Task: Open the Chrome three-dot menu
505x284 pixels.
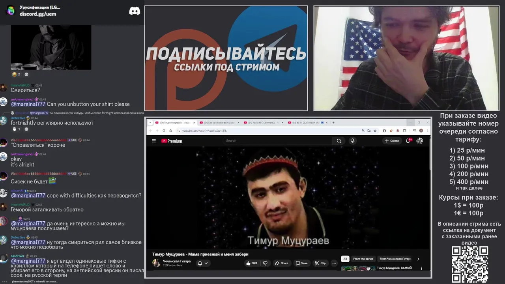Action: (x=427, y=131)
